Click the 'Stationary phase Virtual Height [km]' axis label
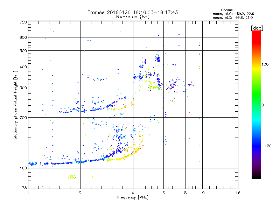280x210 pixels. 15,105
